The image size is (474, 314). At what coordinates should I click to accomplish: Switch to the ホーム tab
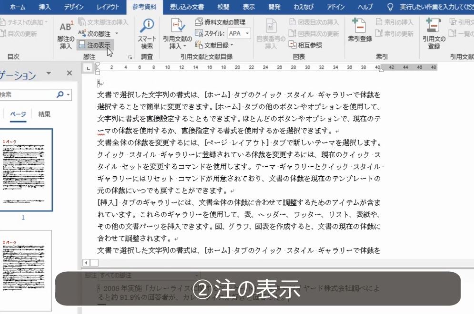click(x=18, y=7)
